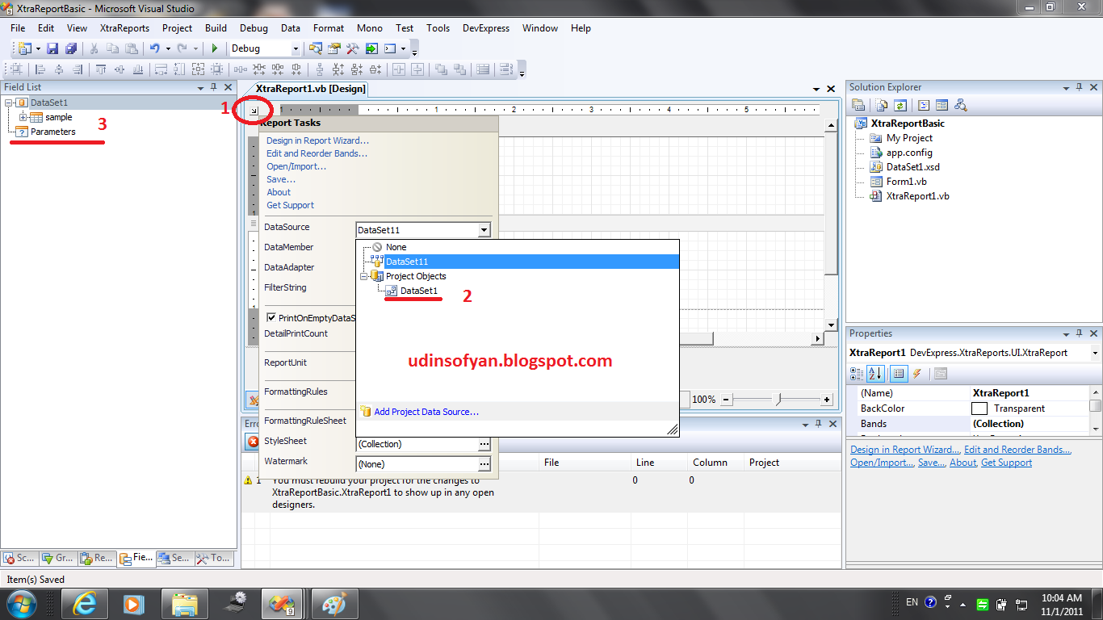The height and width of the screenshot is (620, 1103).
Task: Click Show All Files in Solution Explorer
Action: [881, 106]
